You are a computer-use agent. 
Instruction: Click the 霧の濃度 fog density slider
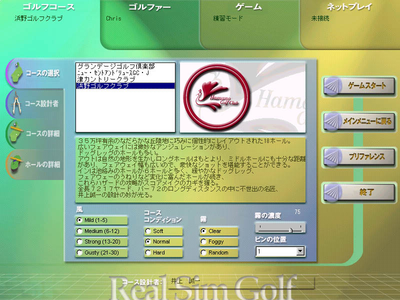pos(279,228)
